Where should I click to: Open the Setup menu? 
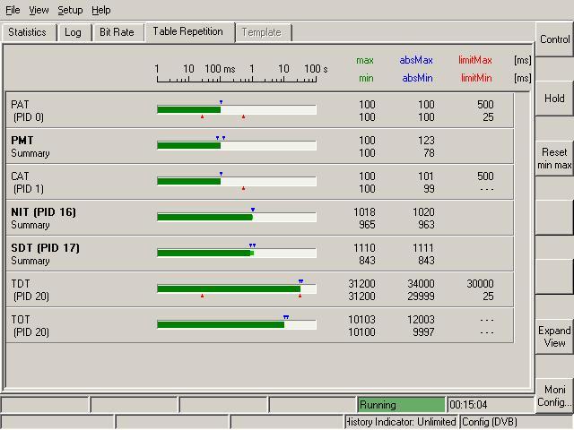pos(70,10)
